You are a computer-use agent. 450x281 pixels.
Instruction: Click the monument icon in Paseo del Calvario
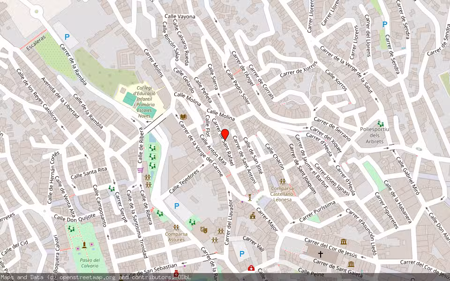84,244
